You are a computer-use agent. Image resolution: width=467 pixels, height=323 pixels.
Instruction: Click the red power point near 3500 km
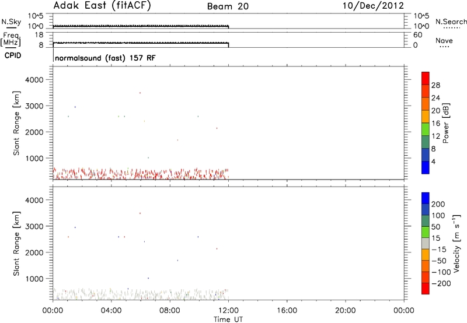point(140,93)
